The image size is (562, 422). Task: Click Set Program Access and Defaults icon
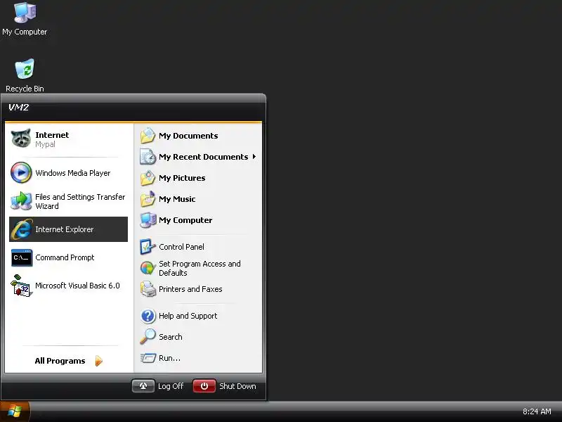[148, 268]
